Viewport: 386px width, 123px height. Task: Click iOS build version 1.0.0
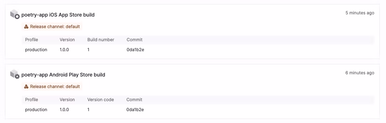pos(64,50)
